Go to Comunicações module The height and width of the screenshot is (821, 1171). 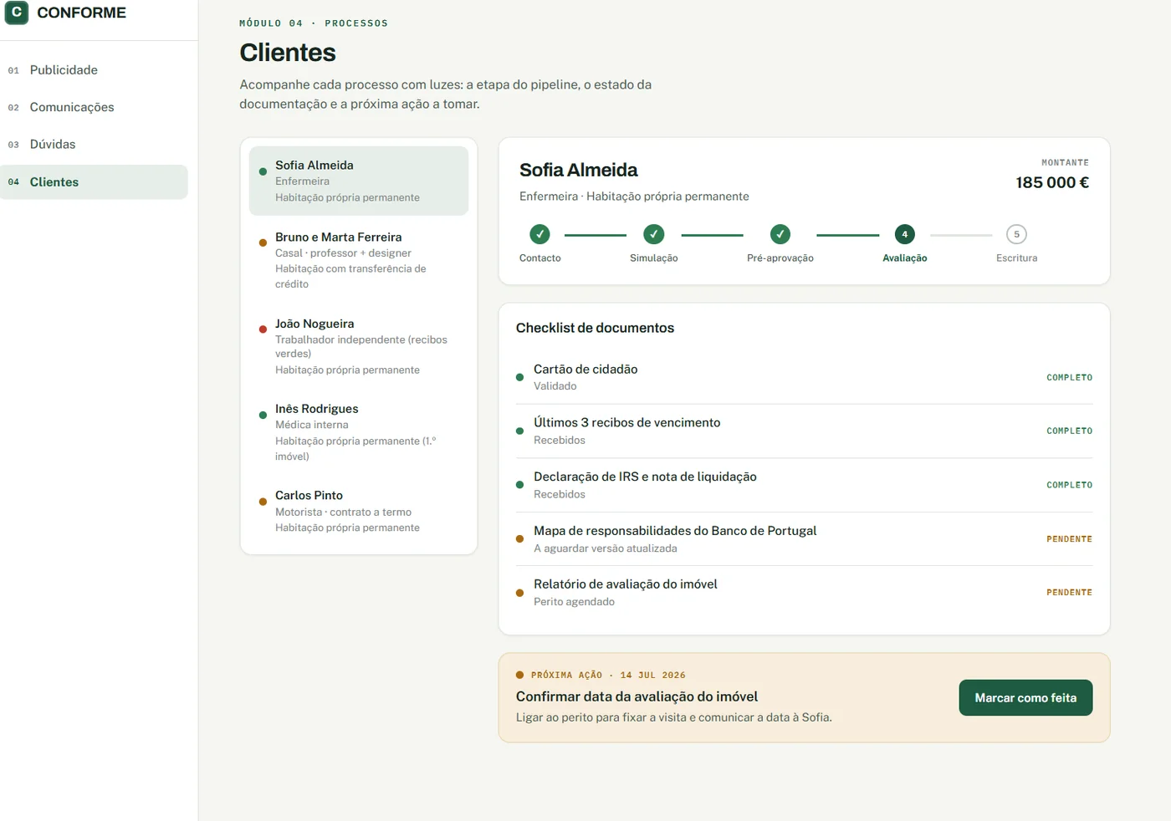(94, 107)
